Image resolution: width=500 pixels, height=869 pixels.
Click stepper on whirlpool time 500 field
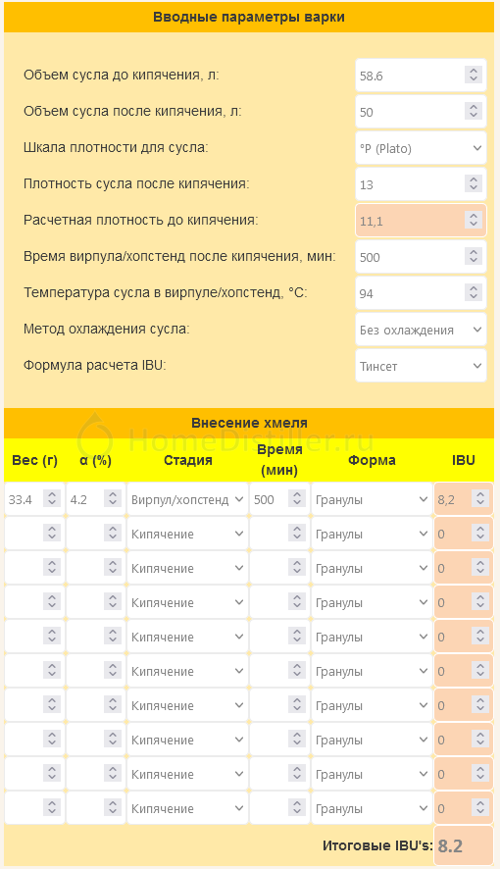[474, 257]
